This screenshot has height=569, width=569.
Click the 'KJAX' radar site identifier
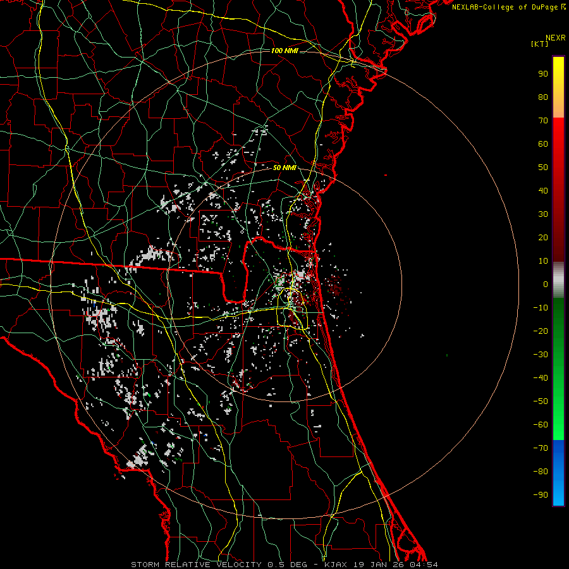pyautogui.click(x=335, y=565)
